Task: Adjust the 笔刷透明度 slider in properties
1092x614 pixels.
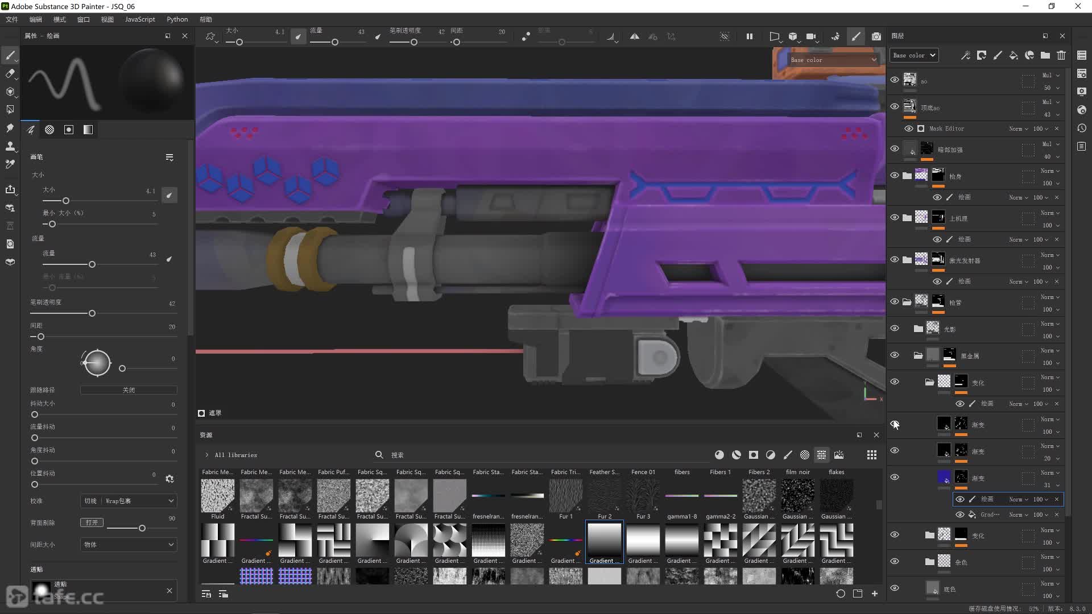Action: 103,313
